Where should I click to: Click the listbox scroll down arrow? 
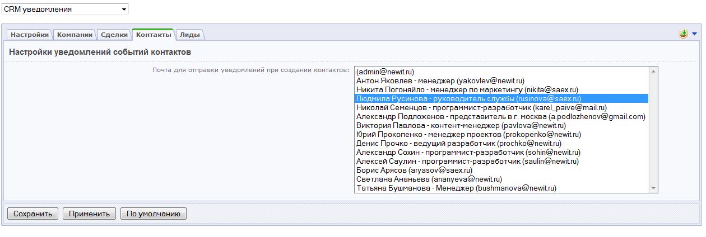coord(653,188)
